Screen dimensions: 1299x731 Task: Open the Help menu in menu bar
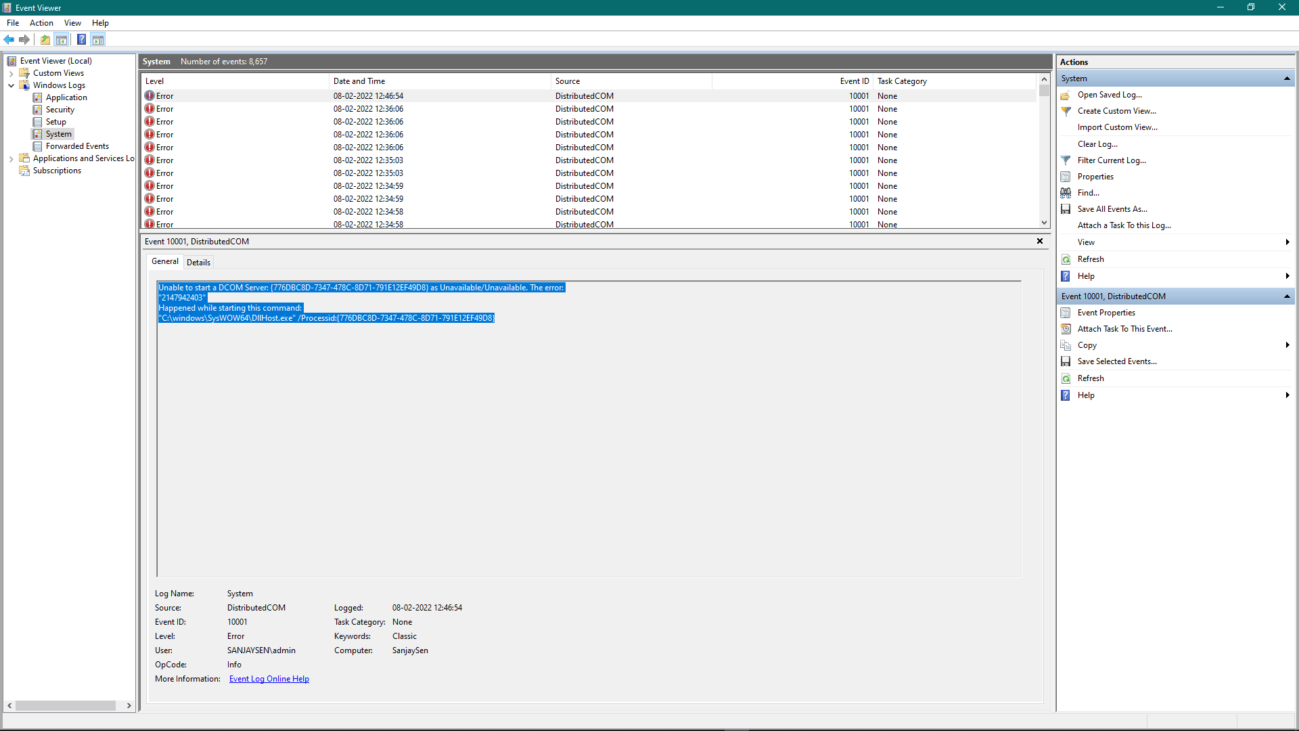(100, 23)
